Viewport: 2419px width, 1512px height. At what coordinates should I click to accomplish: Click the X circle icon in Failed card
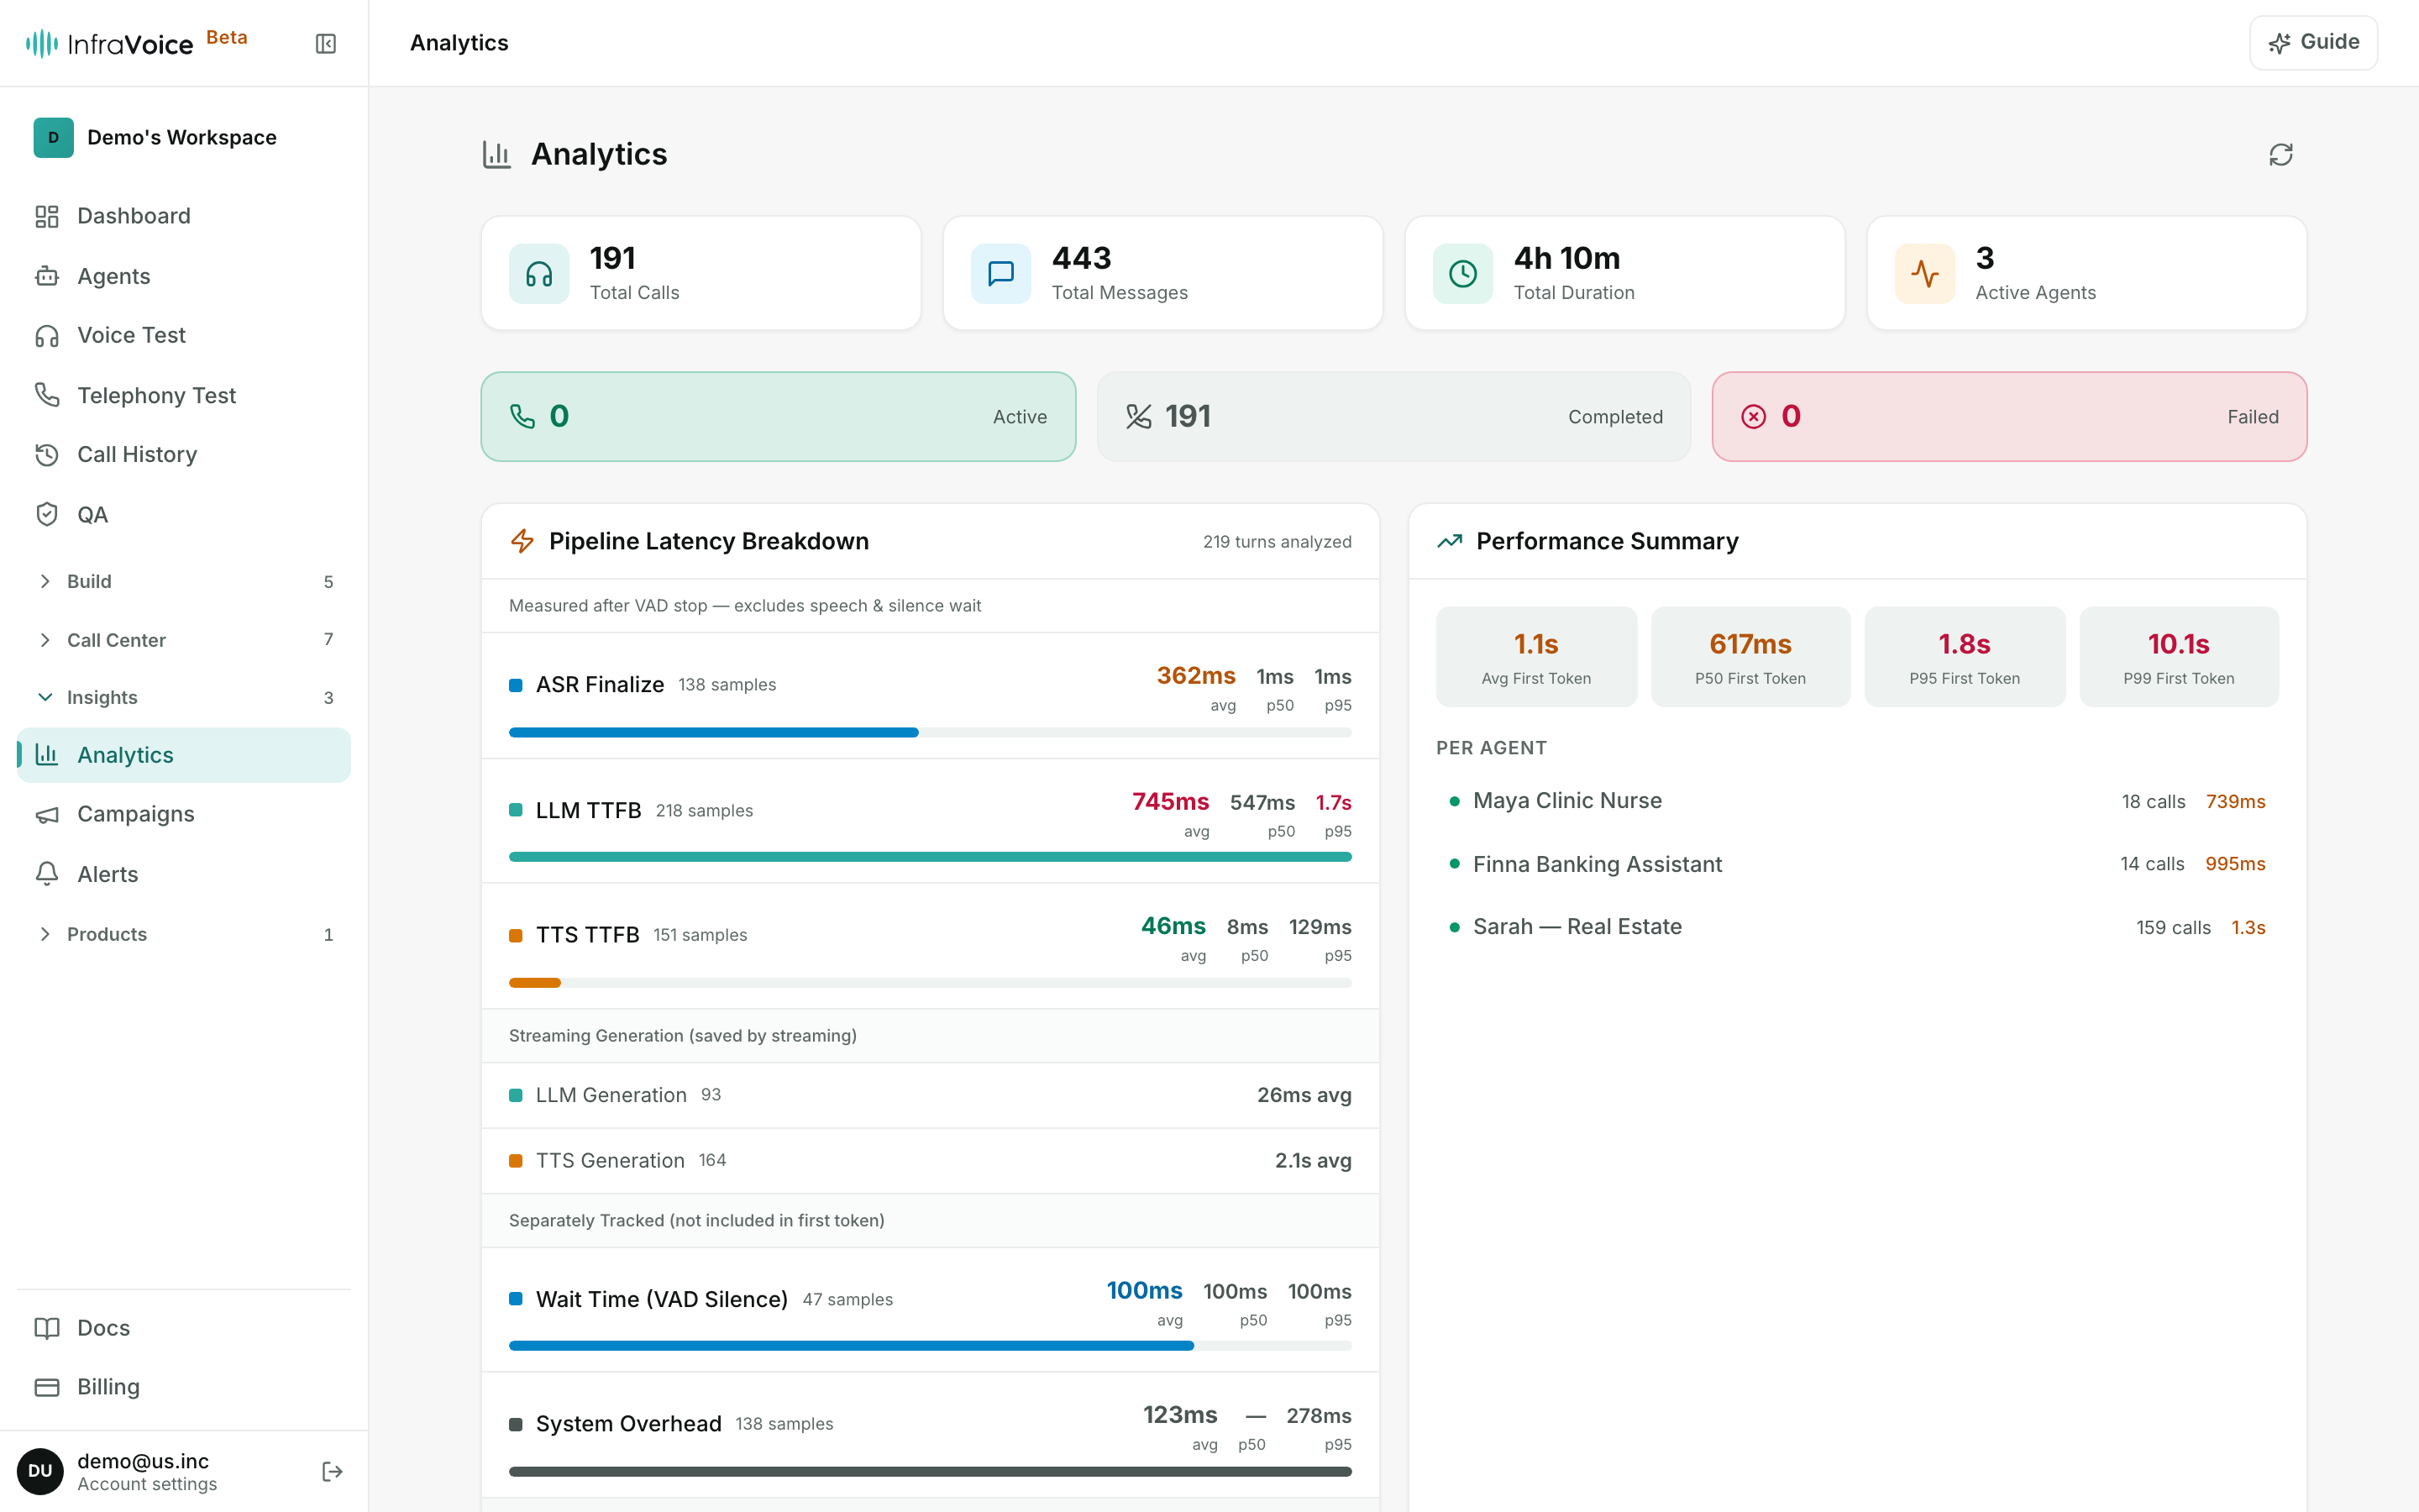[1753, 416]
